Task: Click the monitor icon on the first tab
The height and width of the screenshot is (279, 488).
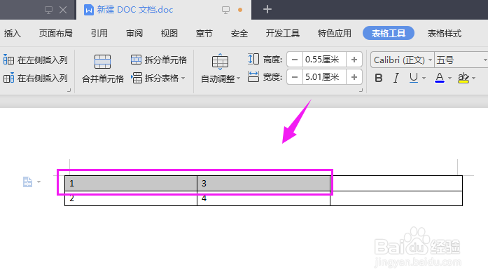Action: coord(48,10)
